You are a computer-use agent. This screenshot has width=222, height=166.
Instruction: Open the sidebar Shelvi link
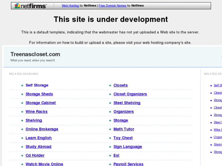pyautogui.click(x=218, y=144)
